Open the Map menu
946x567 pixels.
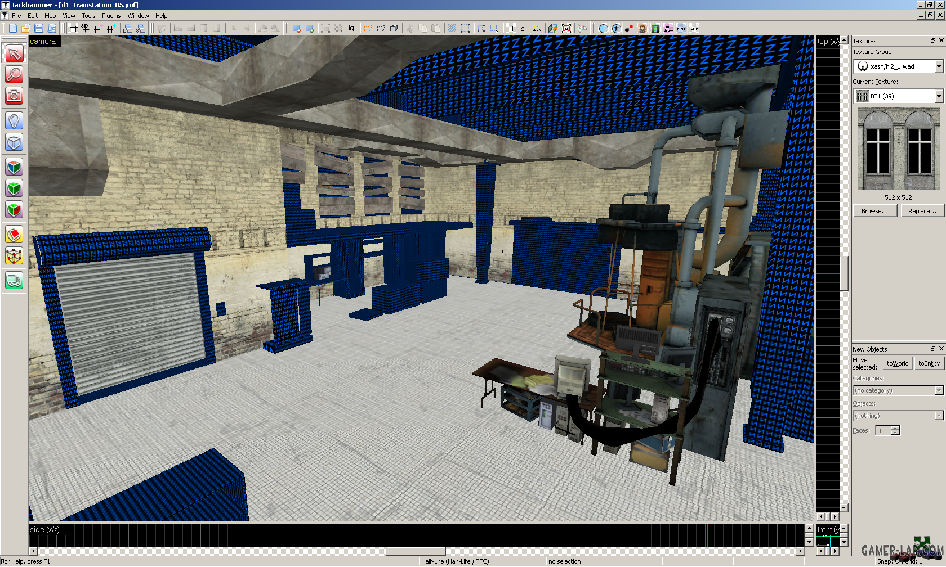click(50, 16)
